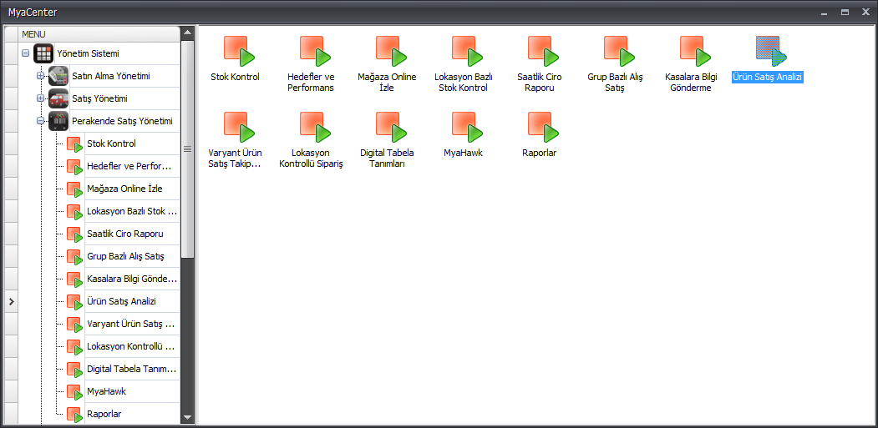Select Lokasyon Kontrollü… tree row
This screenshot has height=428, width=878.
point(132,347)
